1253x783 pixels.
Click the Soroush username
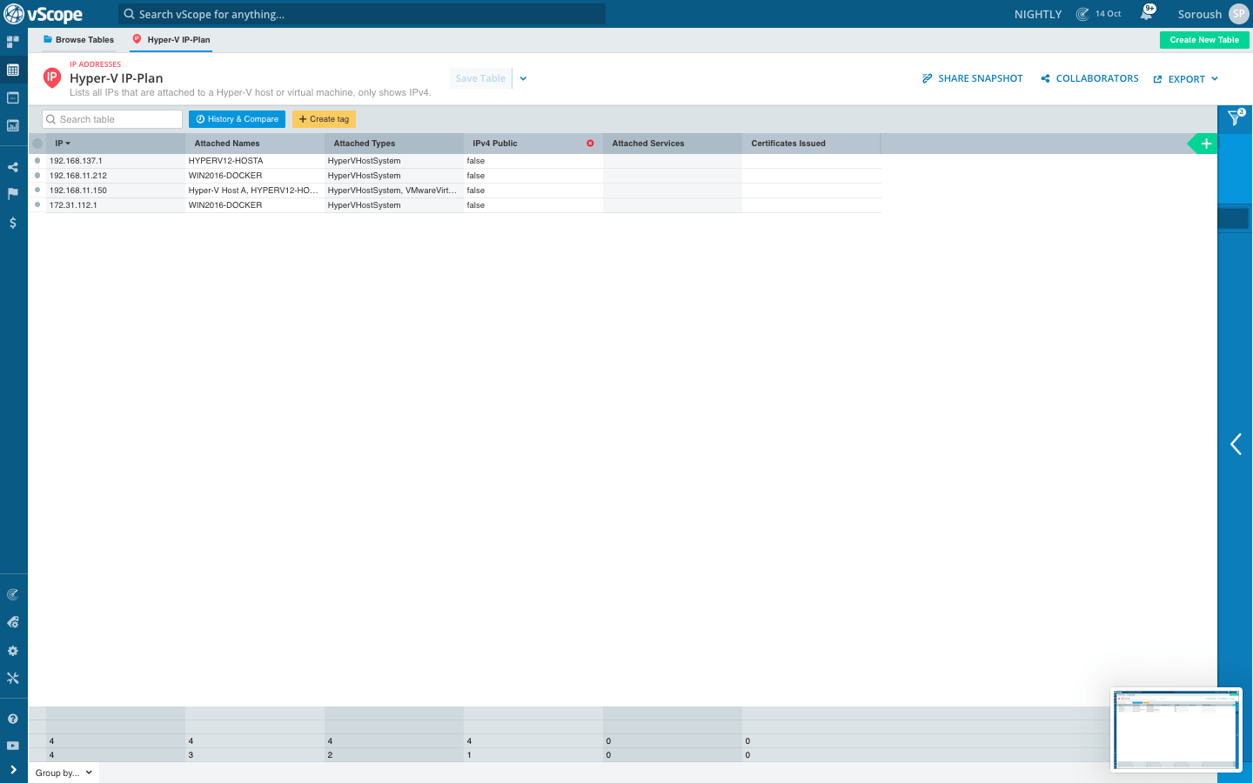1200,14
